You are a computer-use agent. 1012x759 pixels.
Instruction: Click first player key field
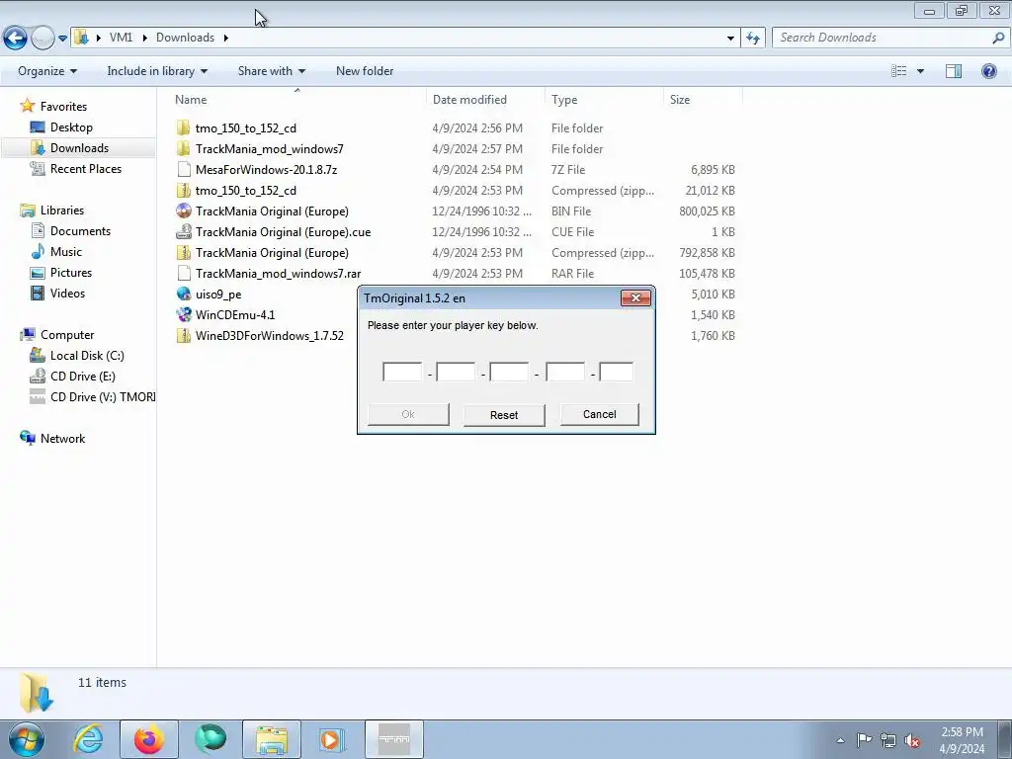coord(402,372)
